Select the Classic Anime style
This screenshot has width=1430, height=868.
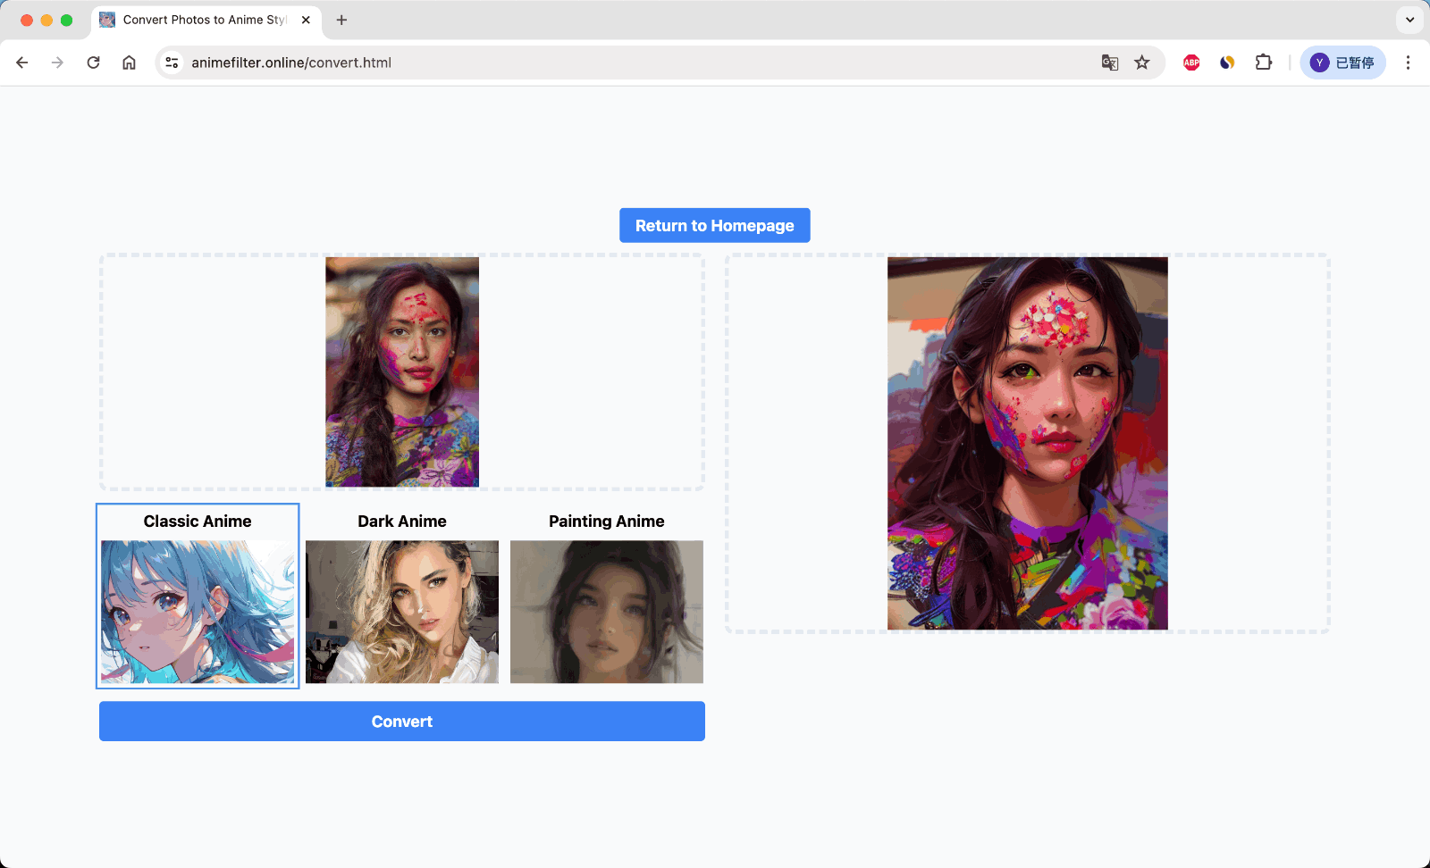pos(198,596)
